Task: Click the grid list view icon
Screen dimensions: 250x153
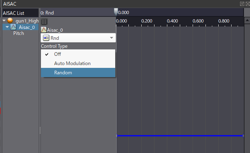Action: [44, 22]
